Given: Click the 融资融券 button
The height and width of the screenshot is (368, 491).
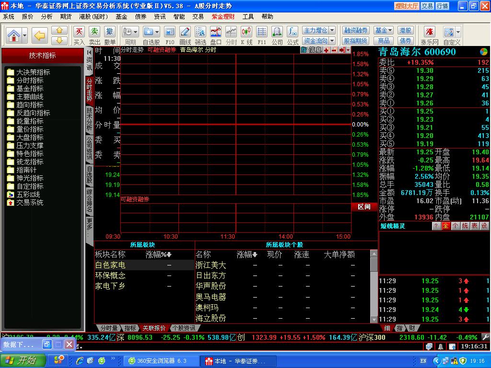Looking at the screenshot, I should pyautogui.click(x=356, y=30).
